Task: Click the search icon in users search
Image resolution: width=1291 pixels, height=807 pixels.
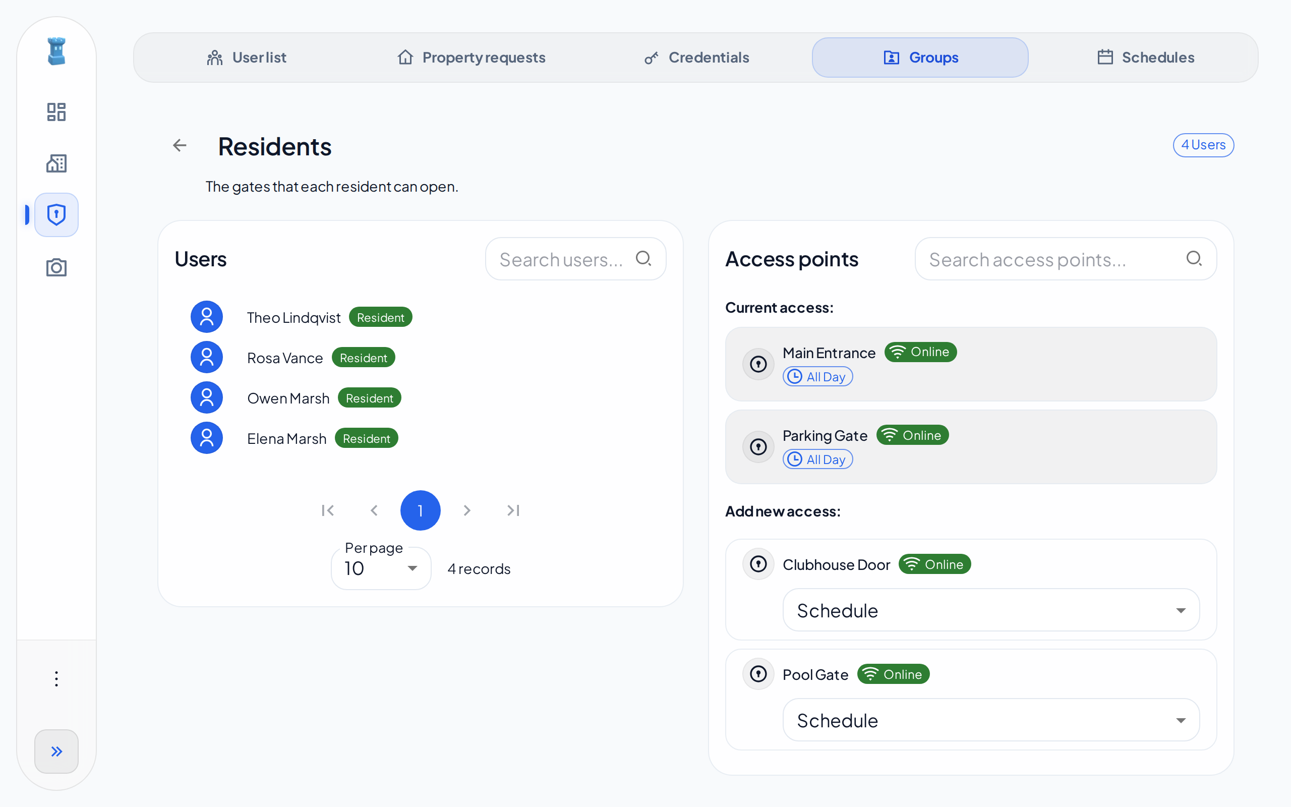Action: pyautogui.click(x=643, y=259)
